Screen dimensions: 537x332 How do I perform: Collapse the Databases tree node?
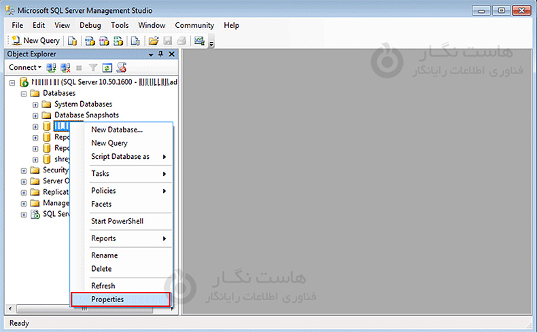24,93
